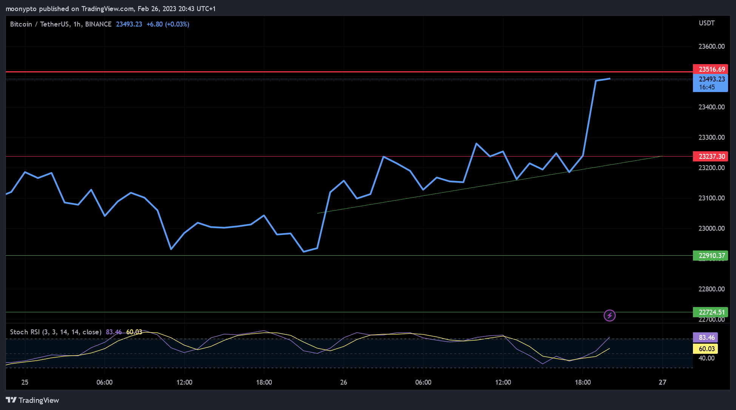The image size is (736, 410).
Task: Click the 23200.00 price axis tick
Action: 711,168
